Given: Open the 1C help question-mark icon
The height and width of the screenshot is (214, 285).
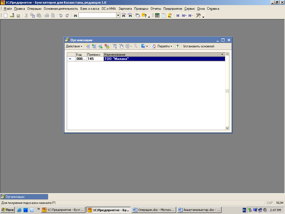Looking at the screenshot, I should 144,16.
